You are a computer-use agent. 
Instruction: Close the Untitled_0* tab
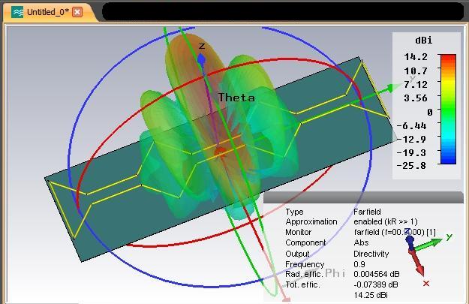(x=77, y=12)
